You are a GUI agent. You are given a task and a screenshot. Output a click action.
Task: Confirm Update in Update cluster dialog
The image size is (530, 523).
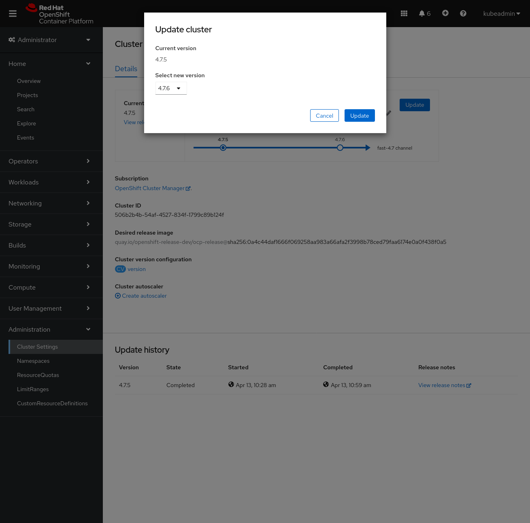pos(360,116)
